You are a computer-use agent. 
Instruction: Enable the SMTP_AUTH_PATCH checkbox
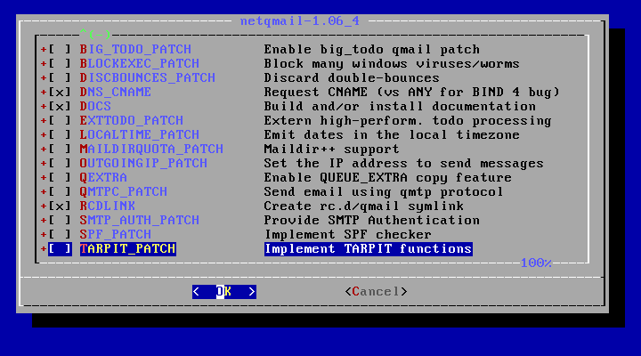tap(60, 221)
